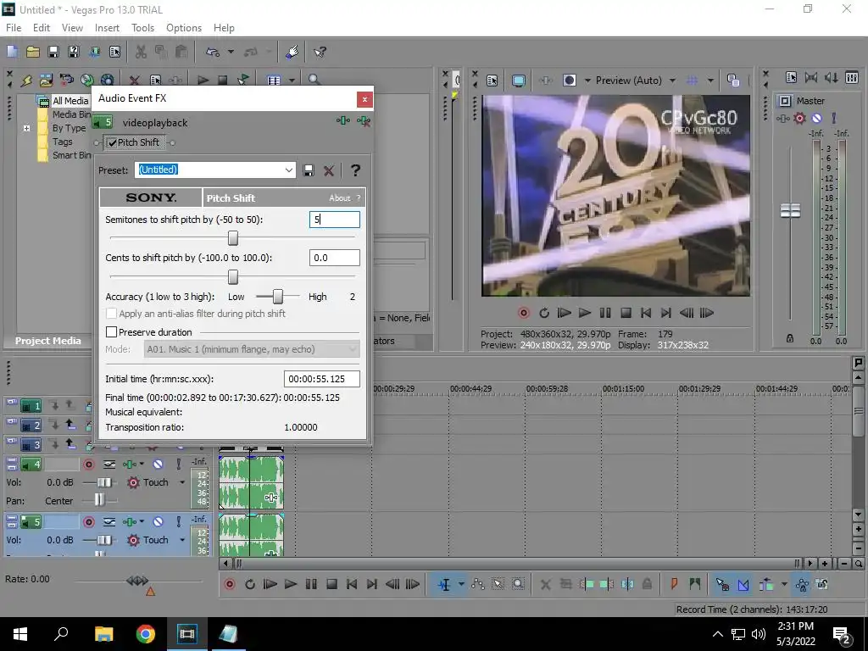Click the preview Stop button
The width and height of the screenshot is (868, 651).
[626, 314]
